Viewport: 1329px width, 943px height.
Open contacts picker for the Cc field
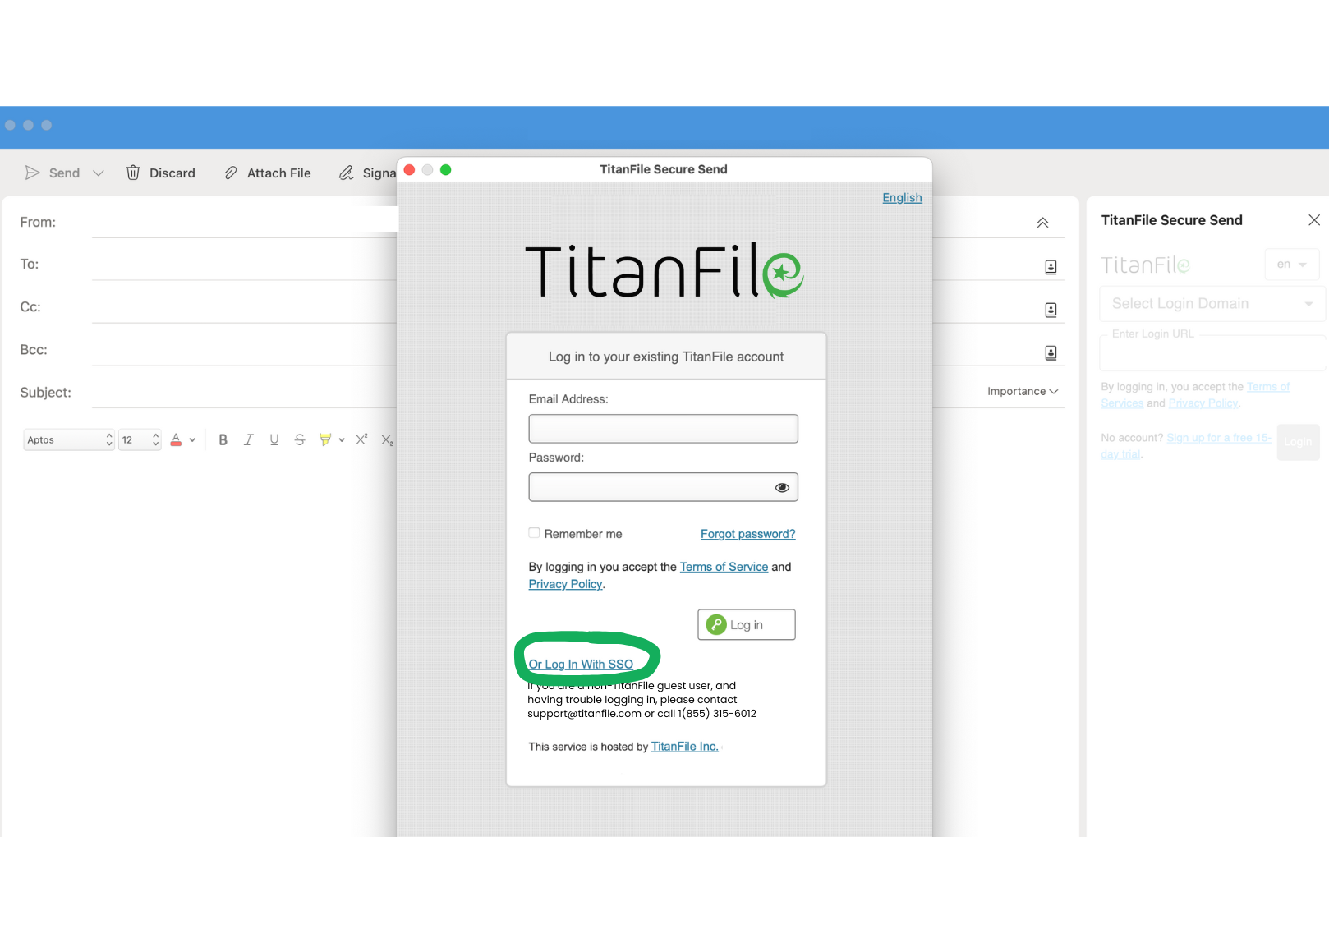[1051, 310]
